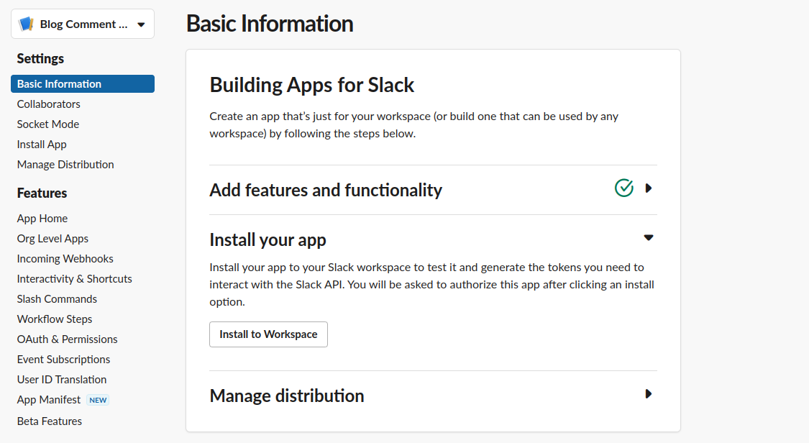Expand Add features and functionality arrow
809x443 pixels.
pos(649,188)
